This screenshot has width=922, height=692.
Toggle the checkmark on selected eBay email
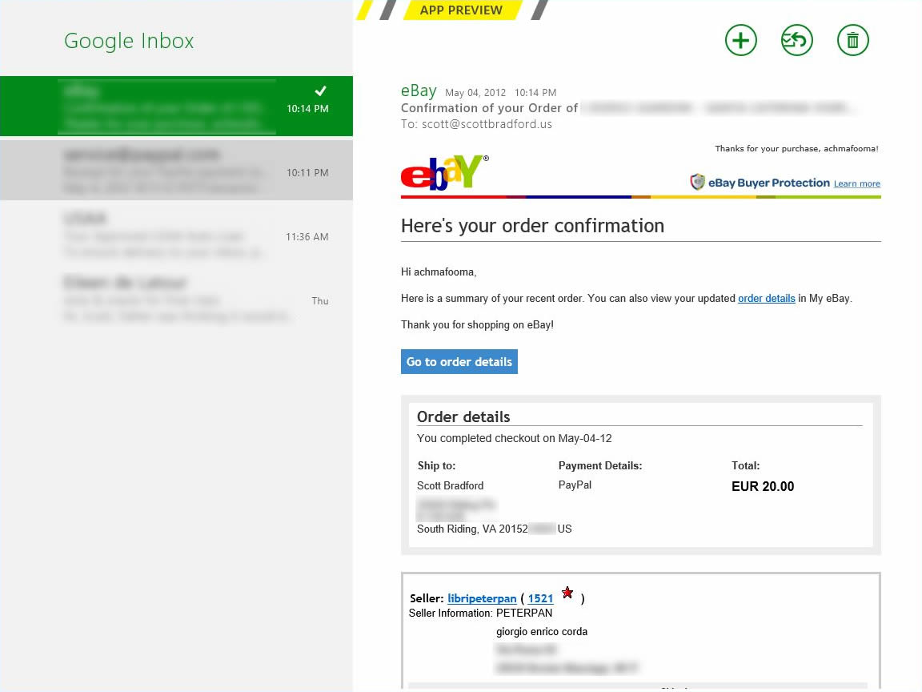(x=321, y=91)
